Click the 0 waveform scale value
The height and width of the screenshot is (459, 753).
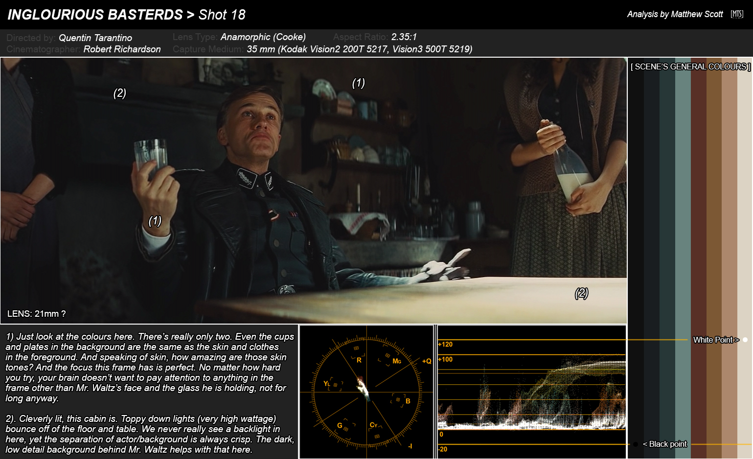441,434
